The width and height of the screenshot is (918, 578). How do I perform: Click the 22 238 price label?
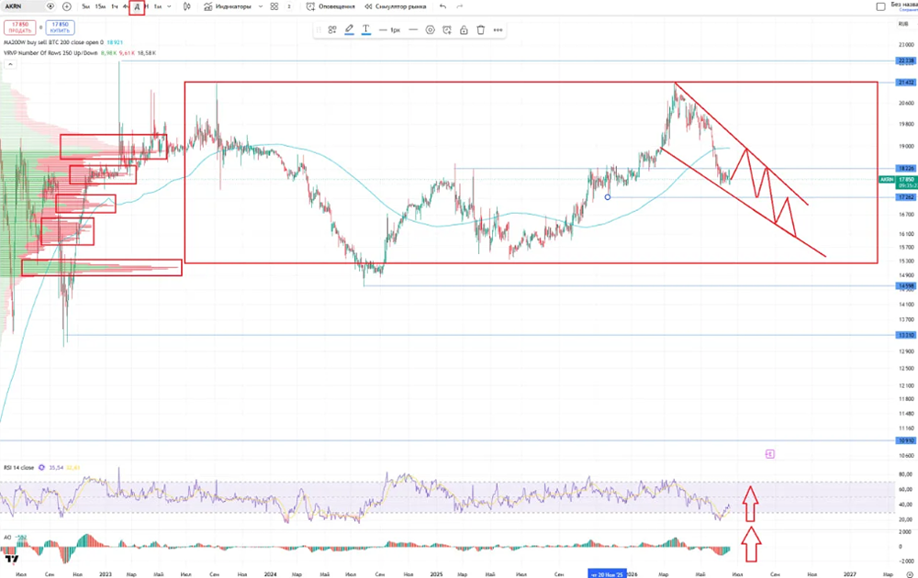[x=906, y=61]
